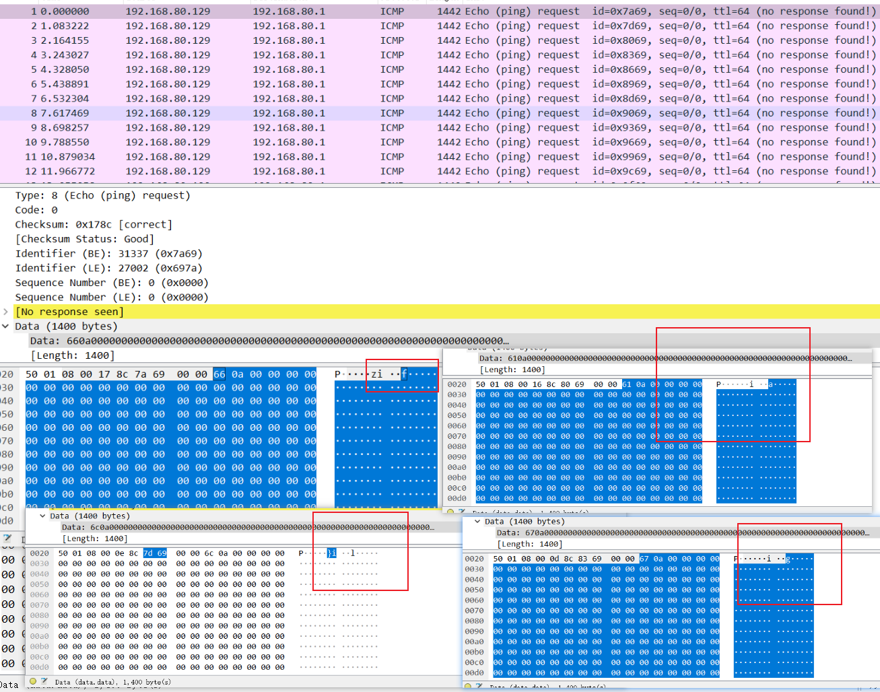Screen dimensions: 880x692
Task: Select 'Sequence Number (BE): 0 (0x0000)' line
Action: tap(112, 283)
